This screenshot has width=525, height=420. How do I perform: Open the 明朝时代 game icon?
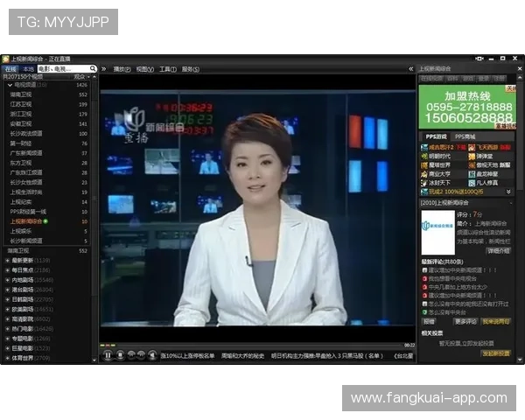pos(424,157)
